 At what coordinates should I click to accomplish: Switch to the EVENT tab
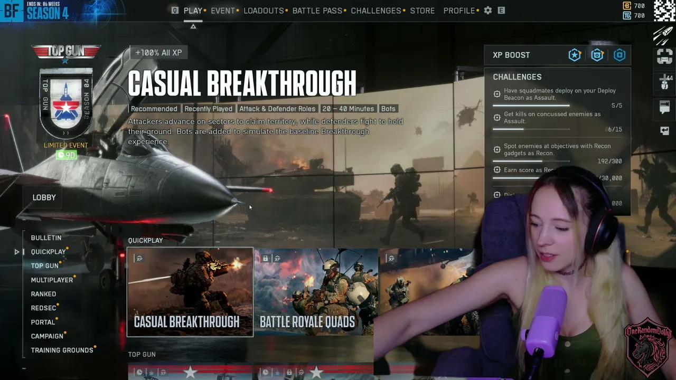click(223, 11)
